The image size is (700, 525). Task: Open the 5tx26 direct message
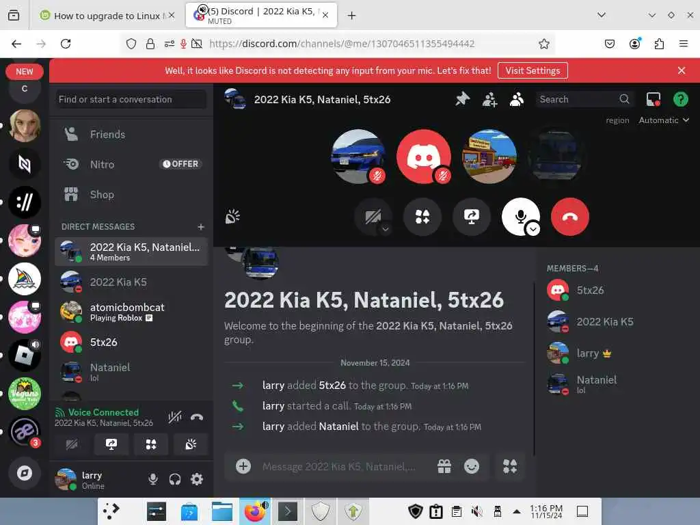131,342
